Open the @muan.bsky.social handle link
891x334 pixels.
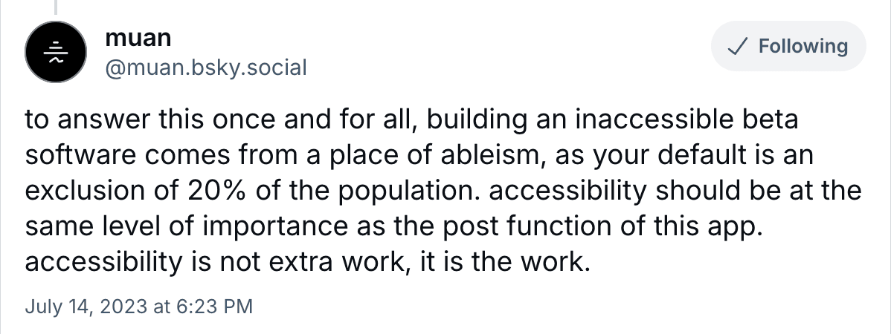[206, 68]
